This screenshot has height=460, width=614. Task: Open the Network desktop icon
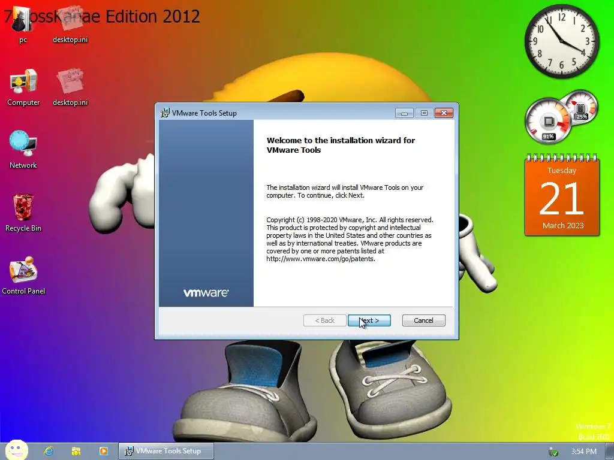23,150
